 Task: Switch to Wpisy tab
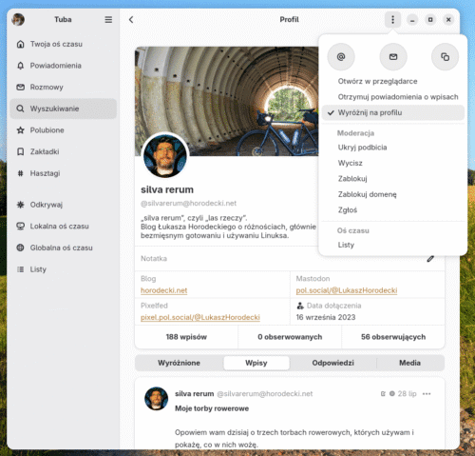click(256, 363)
